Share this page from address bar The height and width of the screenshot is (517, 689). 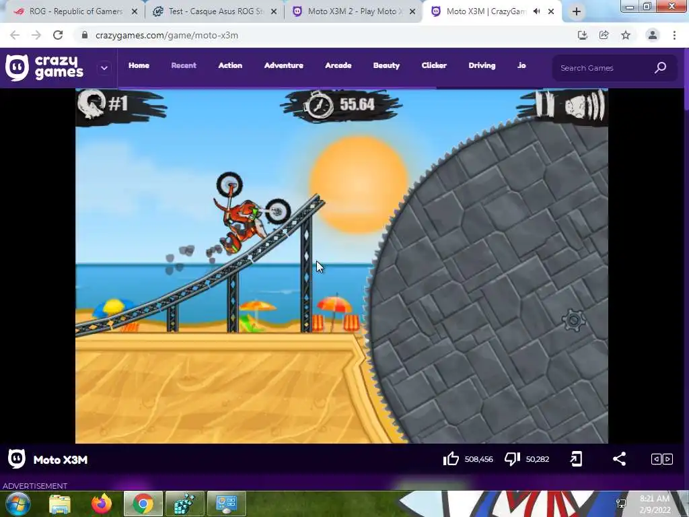click(604, 35)
